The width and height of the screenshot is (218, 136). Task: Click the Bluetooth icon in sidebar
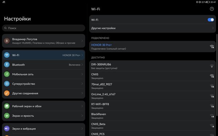(7, 65)
